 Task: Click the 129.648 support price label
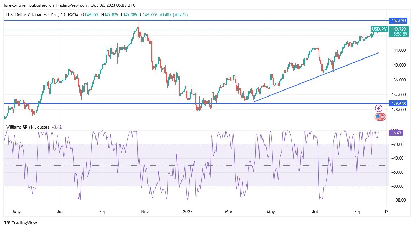[x=398, y=104]
